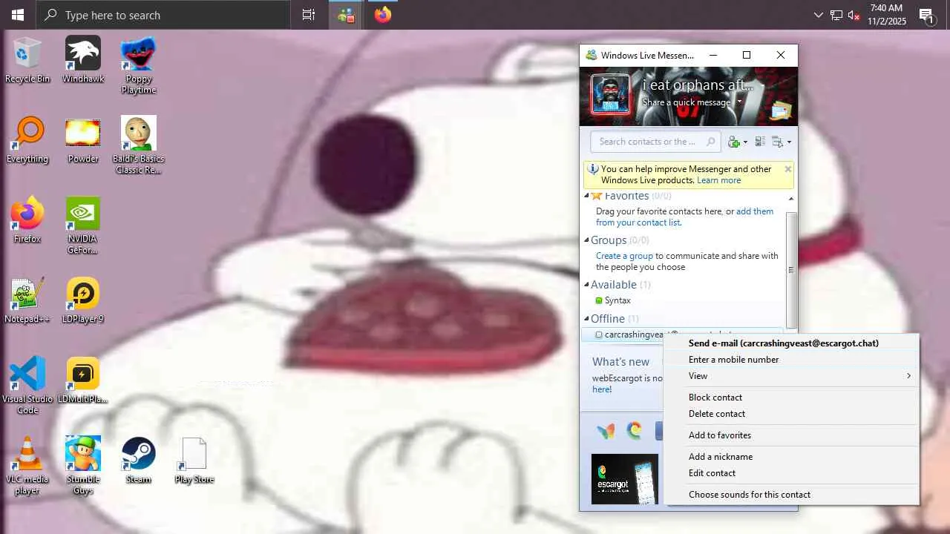Click the Windows Live Messenger taskbar icon
The height and width of the screenshot is (534, 950).
(x=346, y=15)
